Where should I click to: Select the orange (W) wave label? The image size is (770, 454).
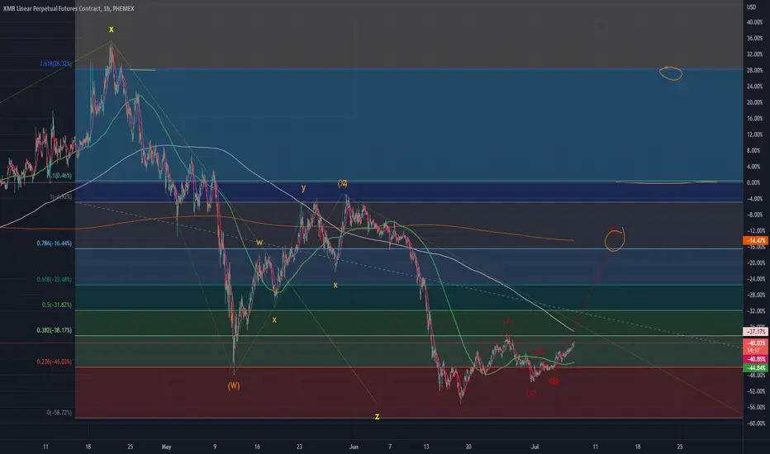tap(234, 385)
